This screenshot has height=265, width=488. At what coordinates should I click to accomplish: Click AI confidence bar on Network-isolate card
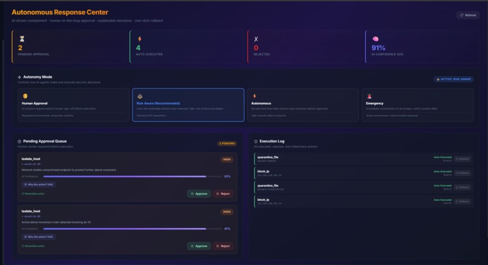tap(133, 176)
